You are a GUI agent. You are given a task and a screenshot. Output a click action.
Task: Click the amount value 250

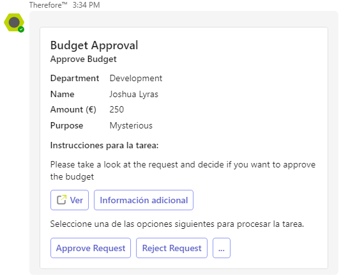tap(117, 109)
